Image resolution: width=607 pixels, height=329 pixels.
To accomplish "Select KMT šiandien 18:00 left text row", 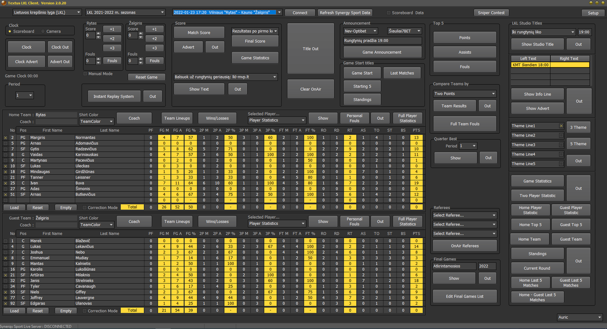I will [x=530, y=65].
